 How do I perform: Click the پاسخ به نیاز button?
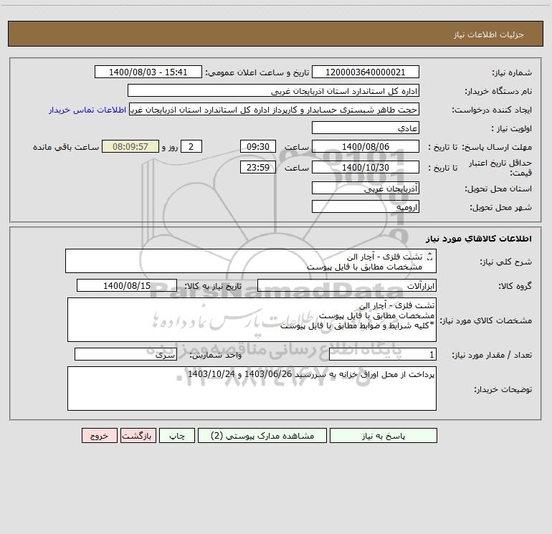click(383, 435)
